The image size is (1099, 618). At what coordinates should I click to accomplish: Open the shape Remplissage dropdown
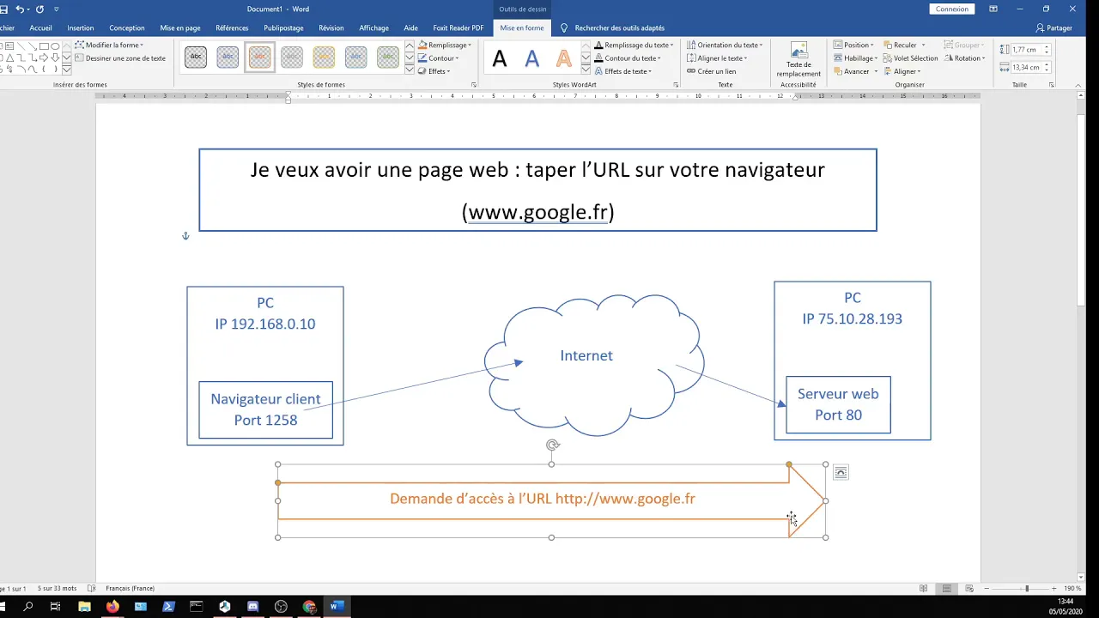(445, 45)
